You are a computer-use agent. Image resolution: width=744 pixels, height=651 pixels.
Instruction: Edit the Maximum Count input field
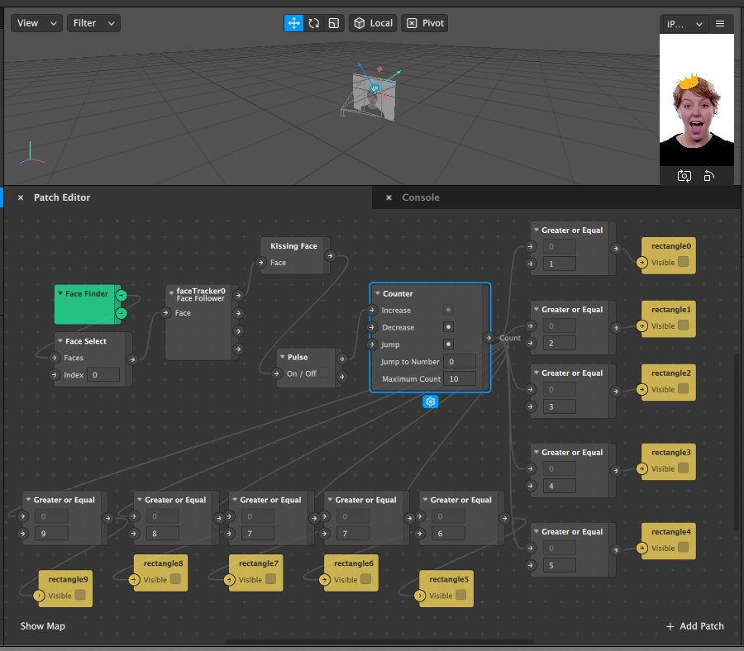tap(460, 378)
